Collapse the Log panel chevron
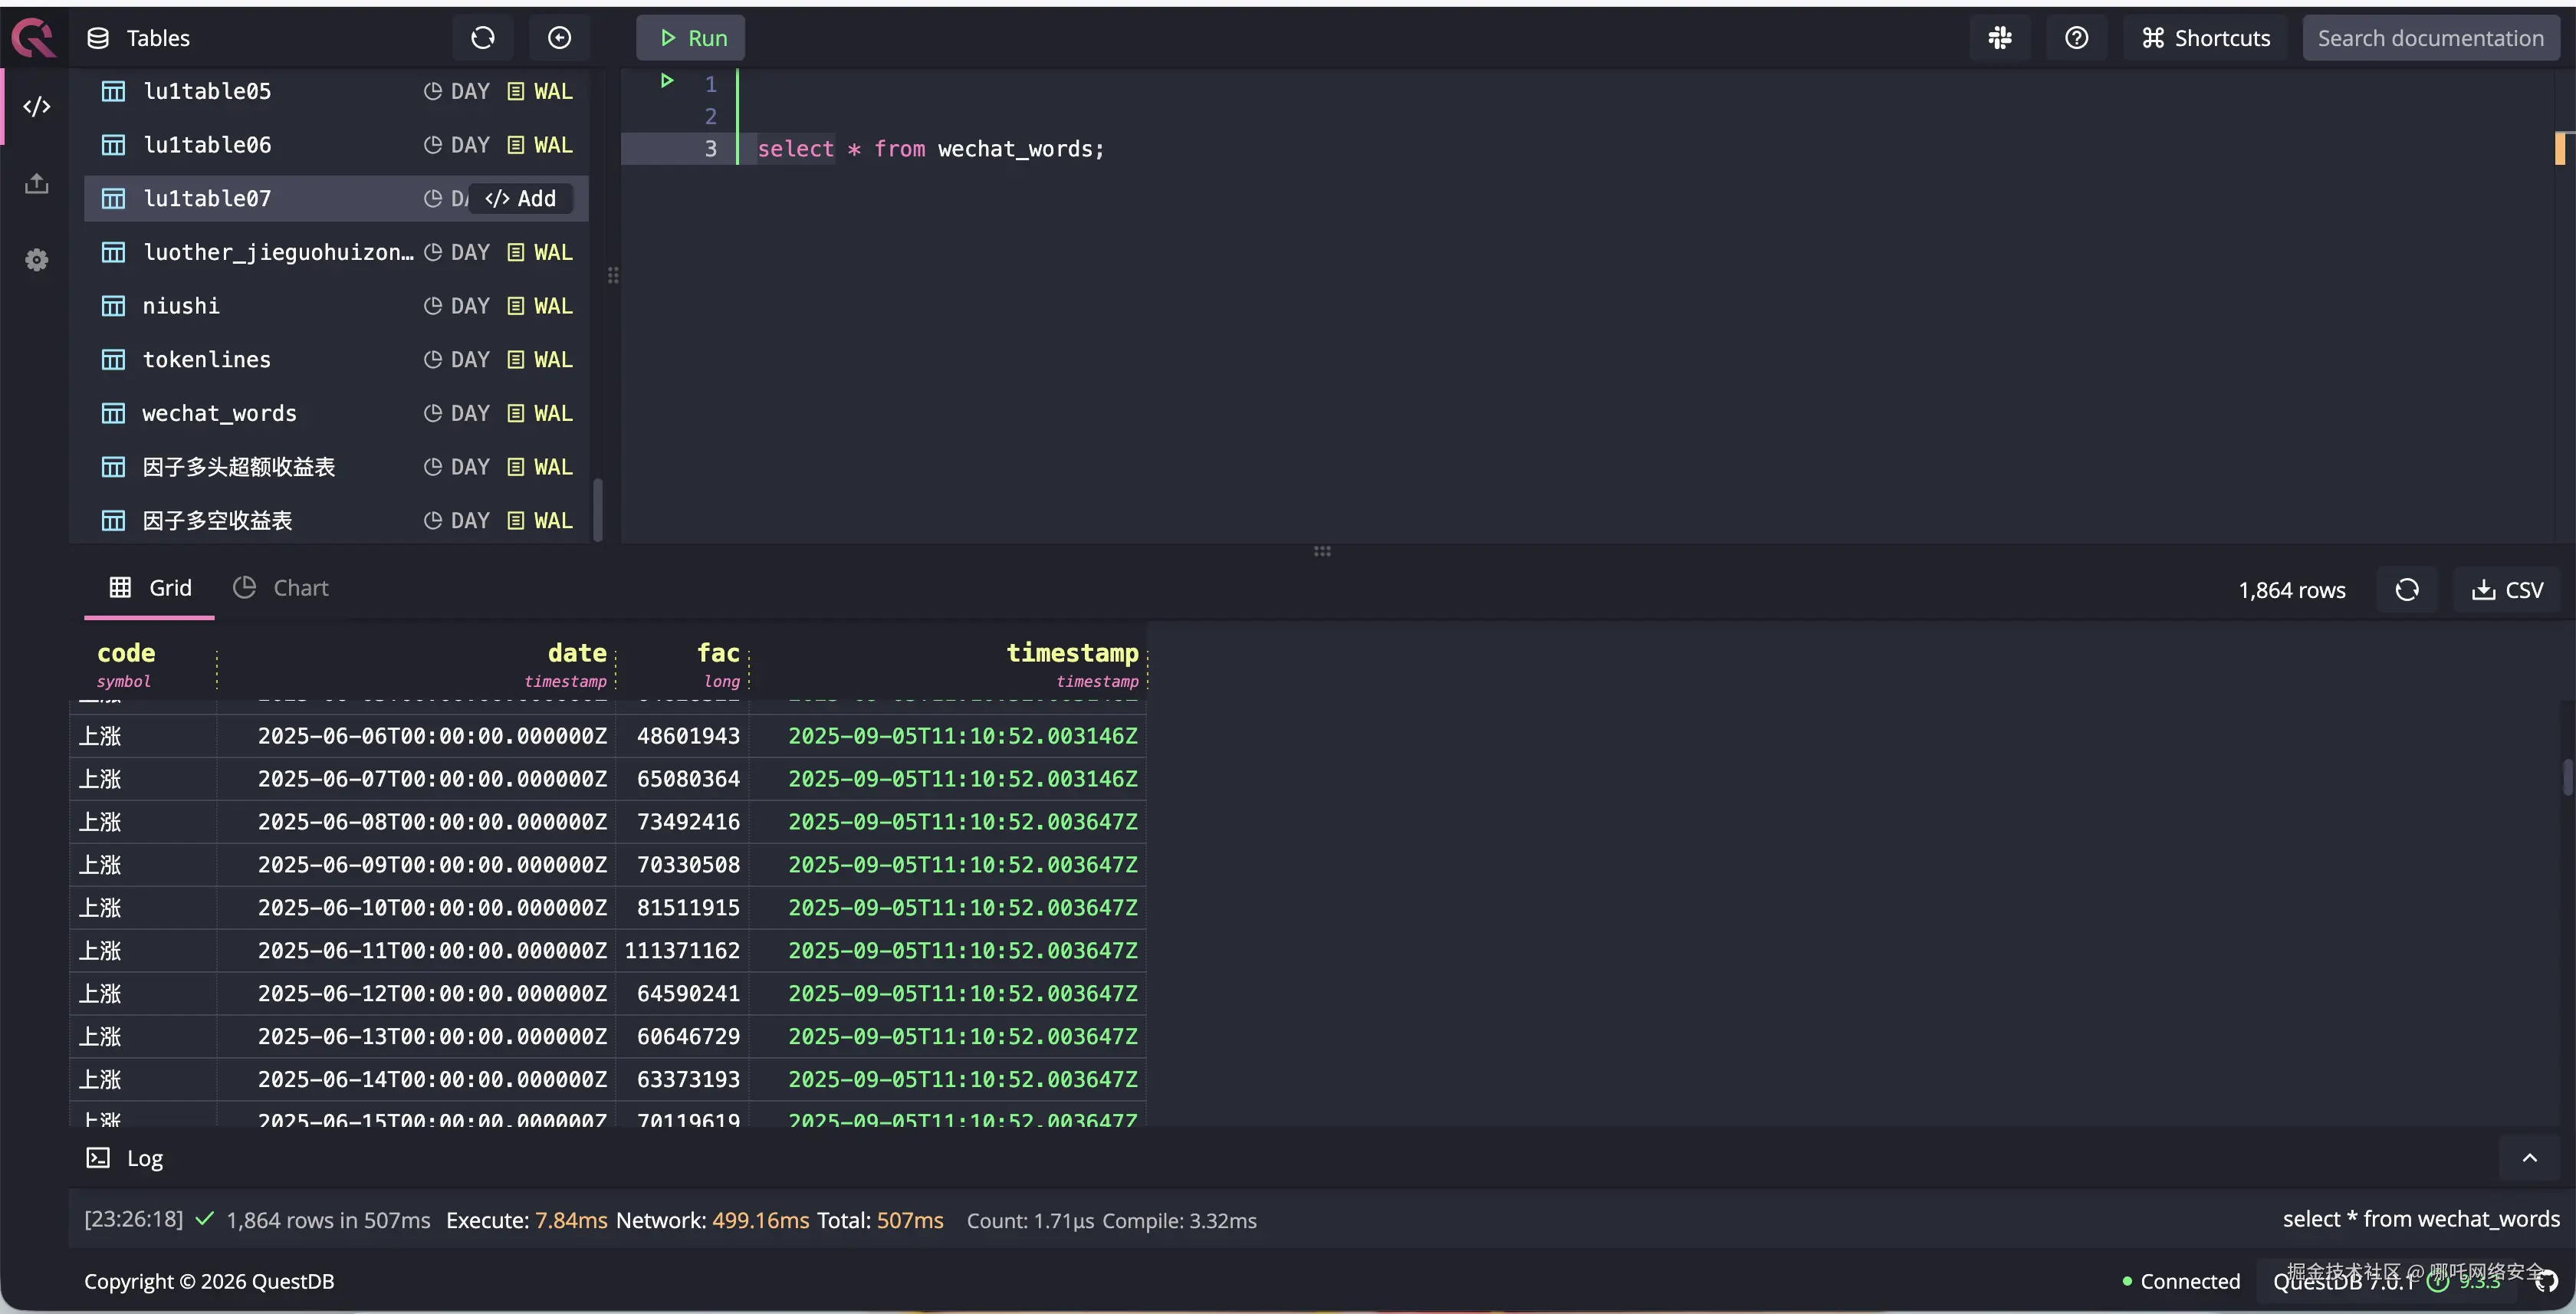 point(2529,1158)
